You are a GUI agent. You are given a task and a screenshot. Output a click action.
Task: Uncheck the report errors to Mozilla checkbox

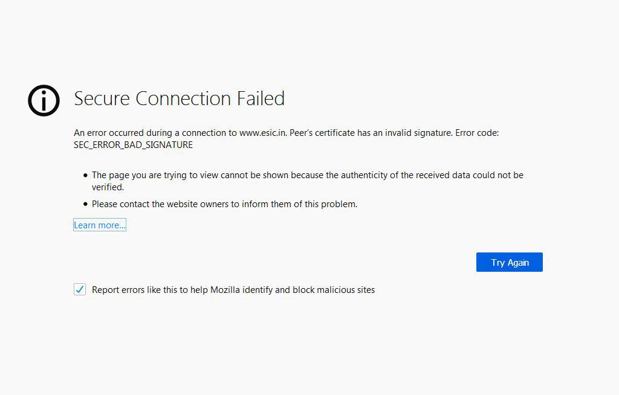80,290
